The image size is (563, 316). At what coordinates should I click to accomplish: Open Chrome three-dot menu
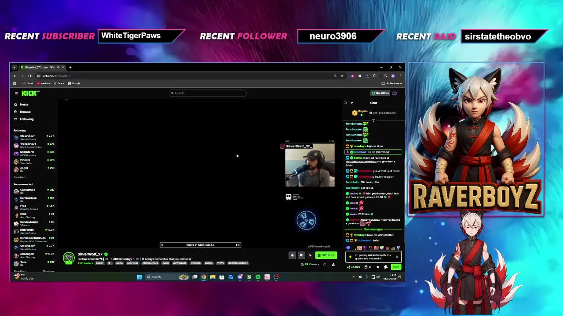400,76
